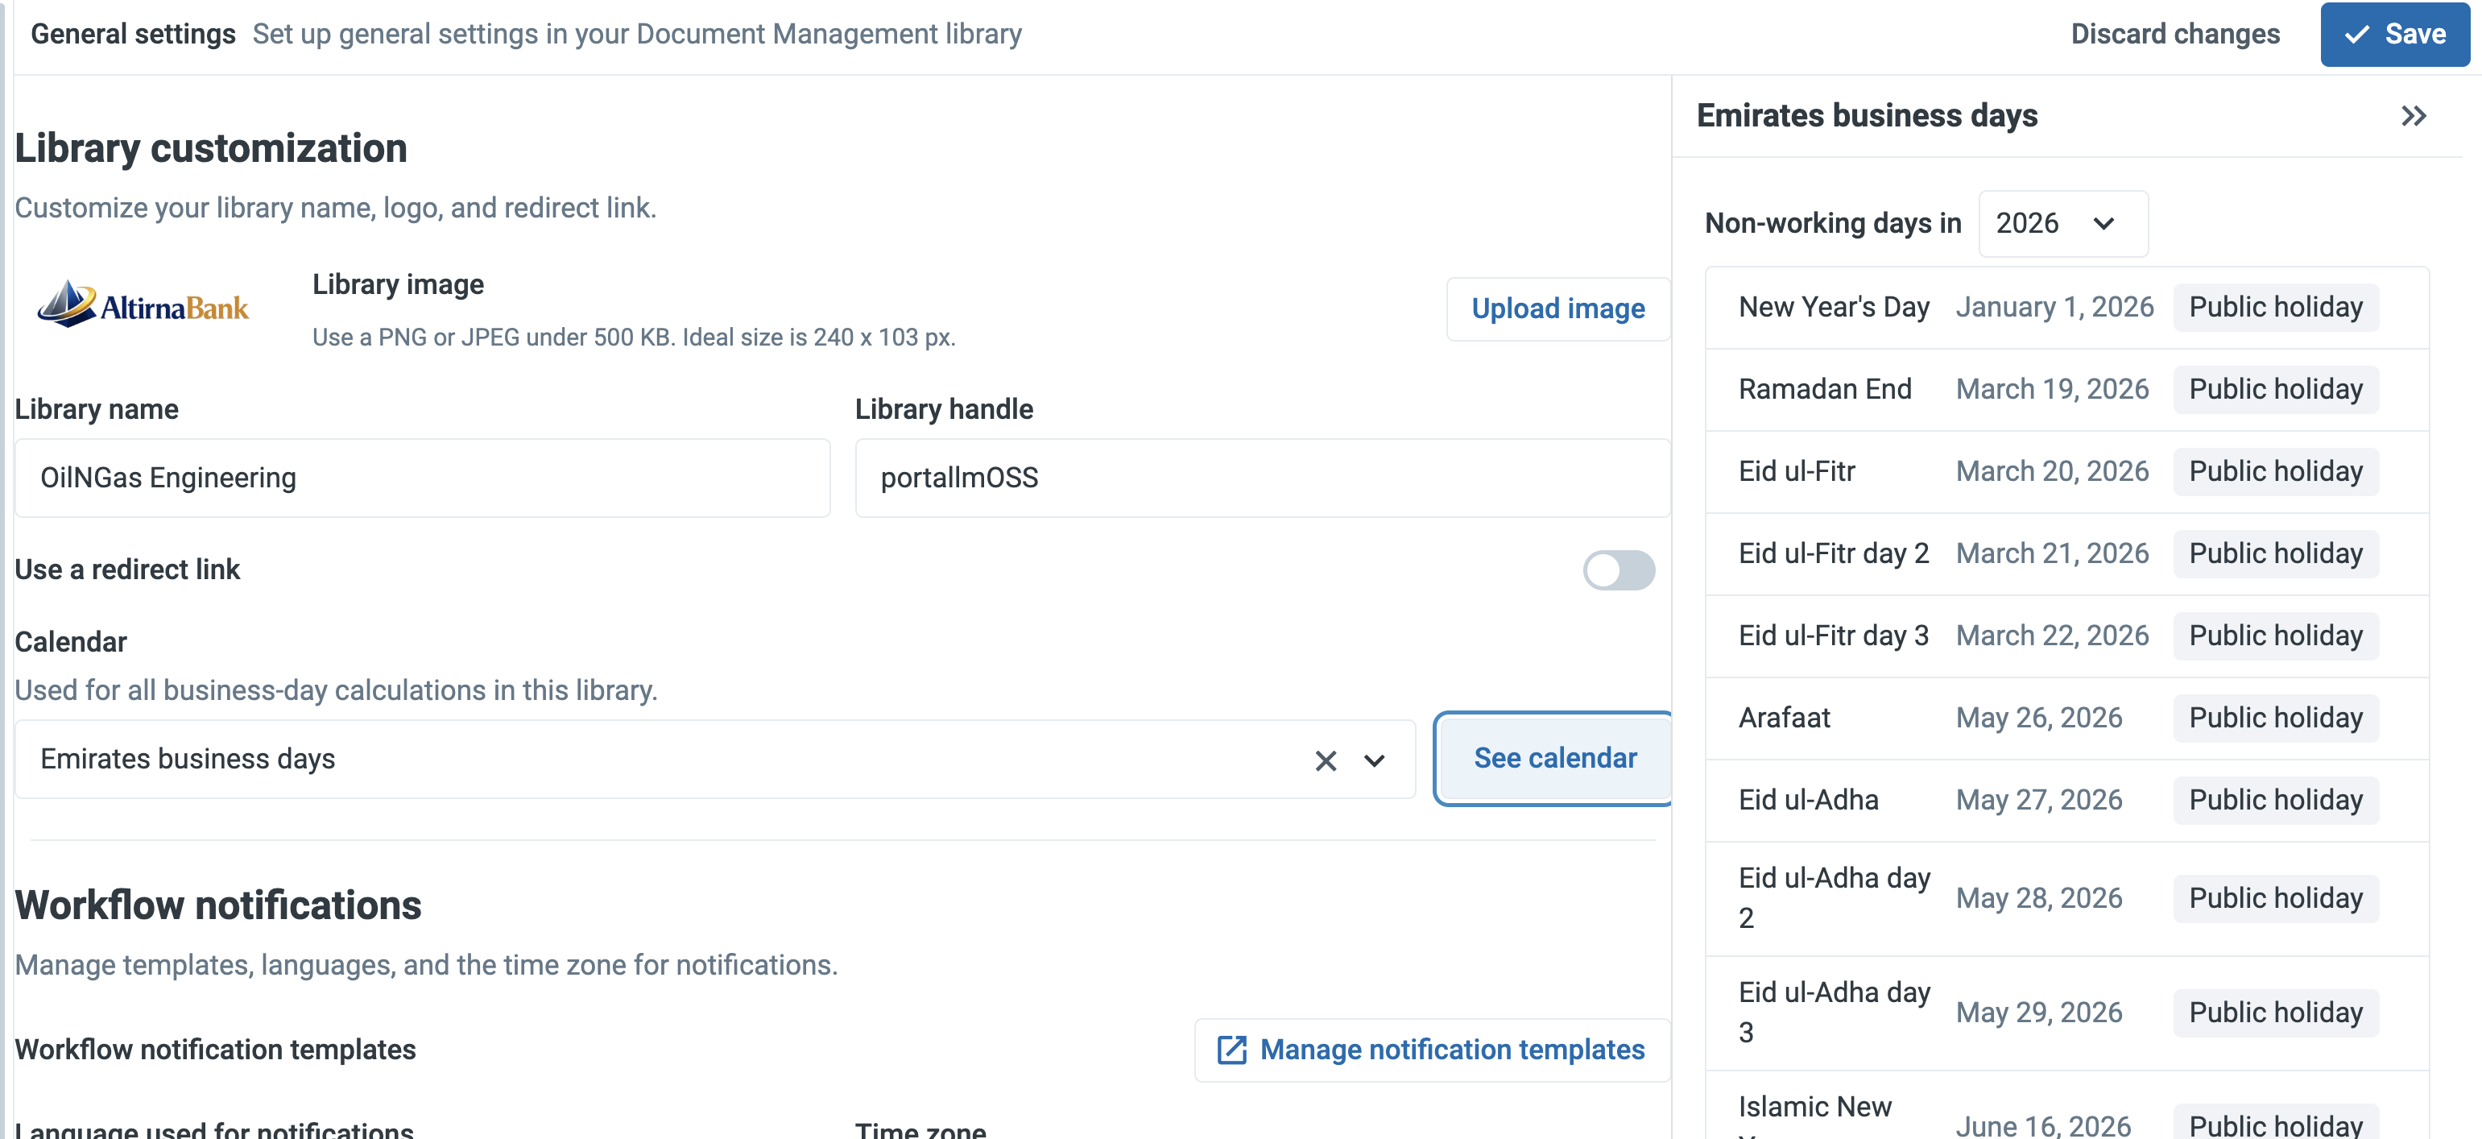Select the Ramadan End holiday name

(1825, 389)
